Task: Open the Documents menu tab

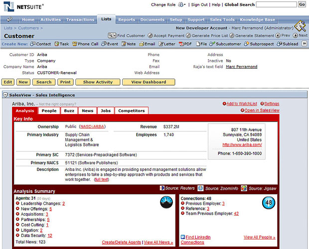Action: (x=153, y=20)
